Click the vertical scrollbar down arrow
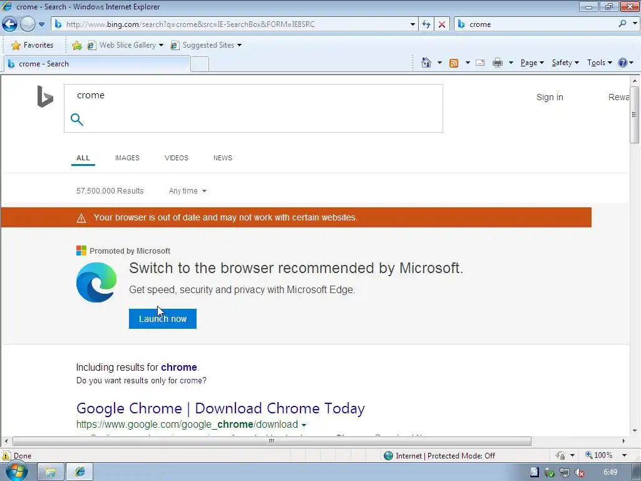This screenshot has height=481, width=641. pos(635,431)
